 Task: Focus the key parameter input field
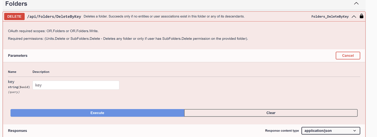point(76,85)
